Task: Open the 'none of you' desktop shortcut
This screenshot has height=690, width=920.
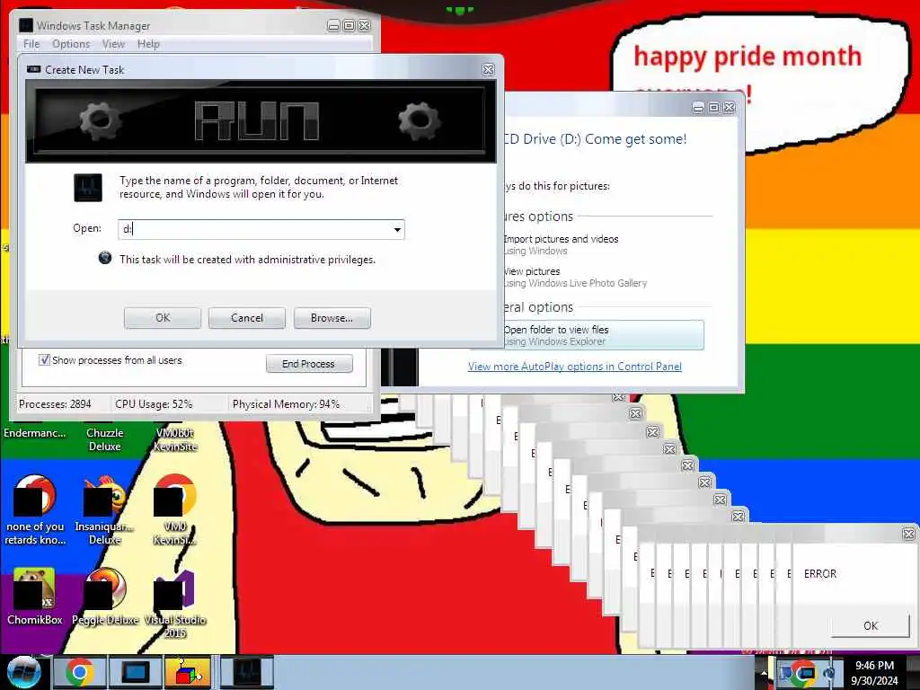Action: [x=35, y=510]
